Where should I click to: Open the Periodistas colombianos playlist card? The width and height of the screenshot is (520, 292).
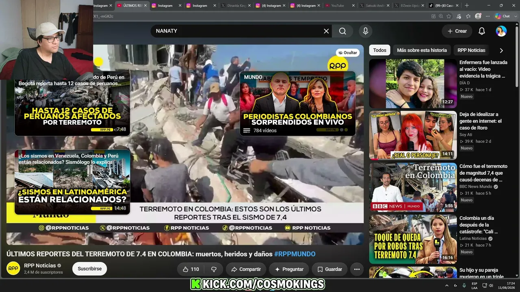298,103
